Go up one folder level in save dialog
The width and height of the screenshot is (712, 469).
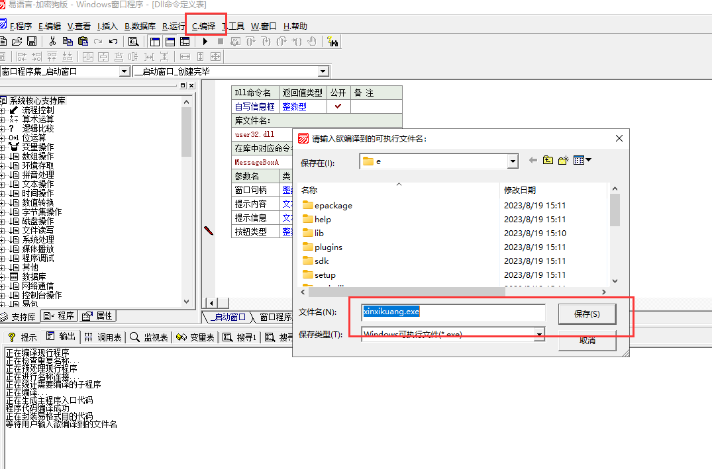tap(548, 160)
